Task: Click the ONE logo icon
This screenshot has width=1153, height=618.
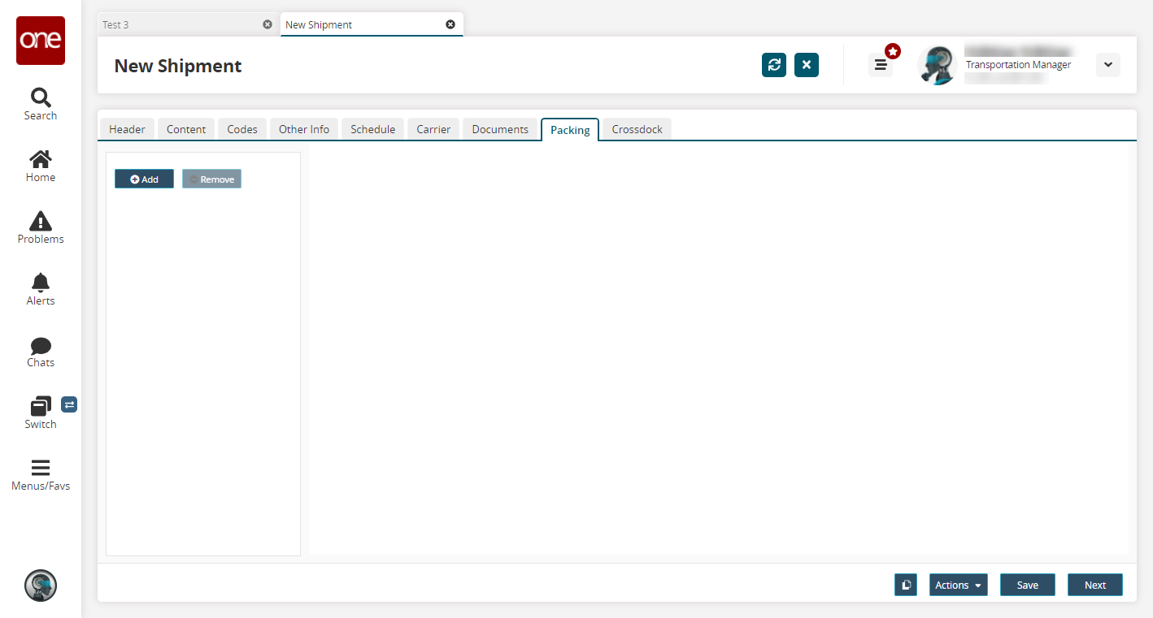Action: [x=41, y=41]
